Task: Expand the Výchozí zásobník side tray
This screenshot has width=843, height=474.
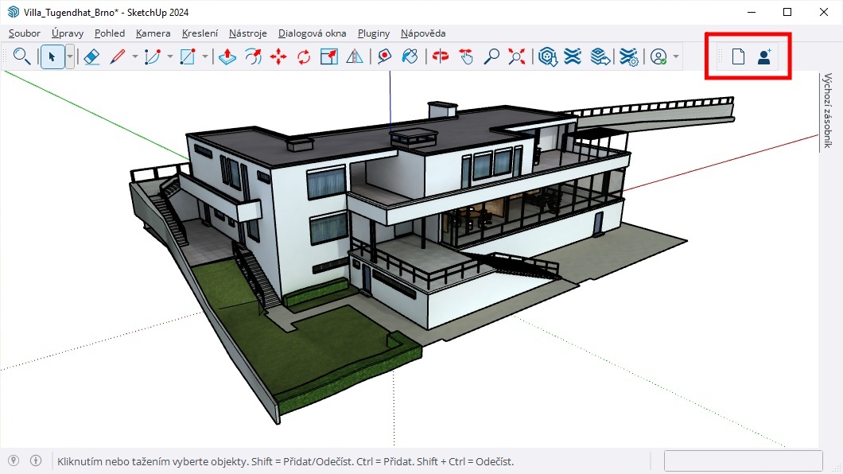Action: tap(828, 111)
